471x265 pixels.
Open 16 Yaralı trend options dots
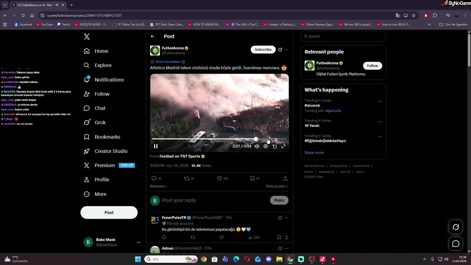tap(380, 121)
